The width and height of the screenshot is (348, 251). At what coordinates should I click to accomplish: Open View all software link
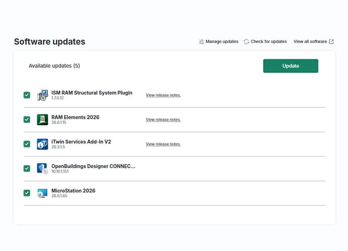click(314, 41)
